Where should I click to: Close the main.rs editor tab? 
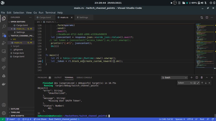[x=72, y=17]
